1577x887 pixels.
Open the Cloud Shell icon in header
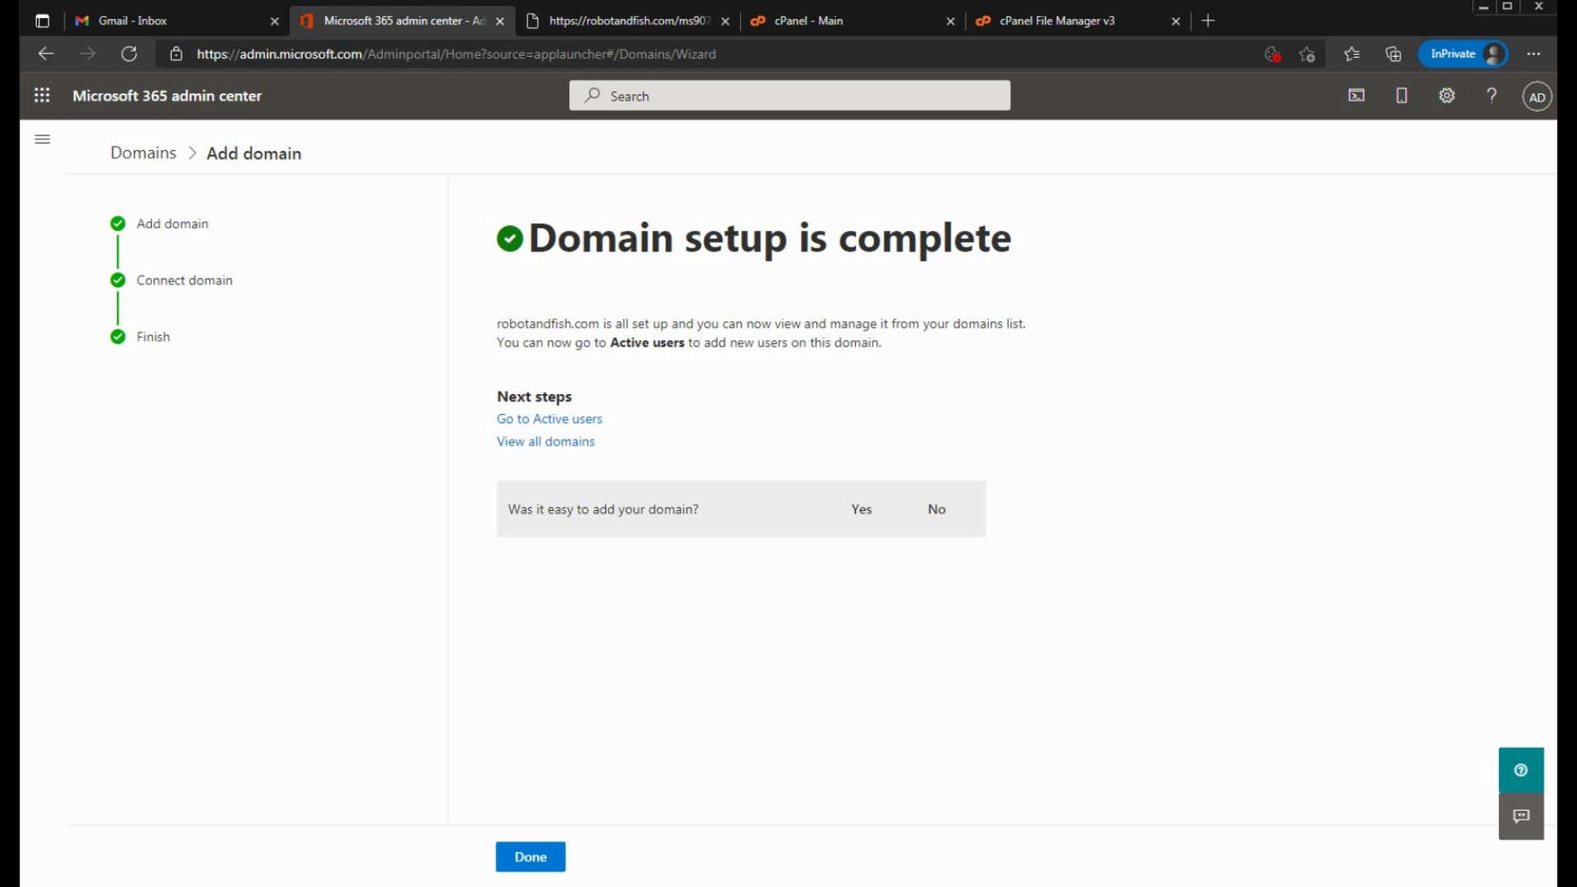click(x=1356, y=95)
